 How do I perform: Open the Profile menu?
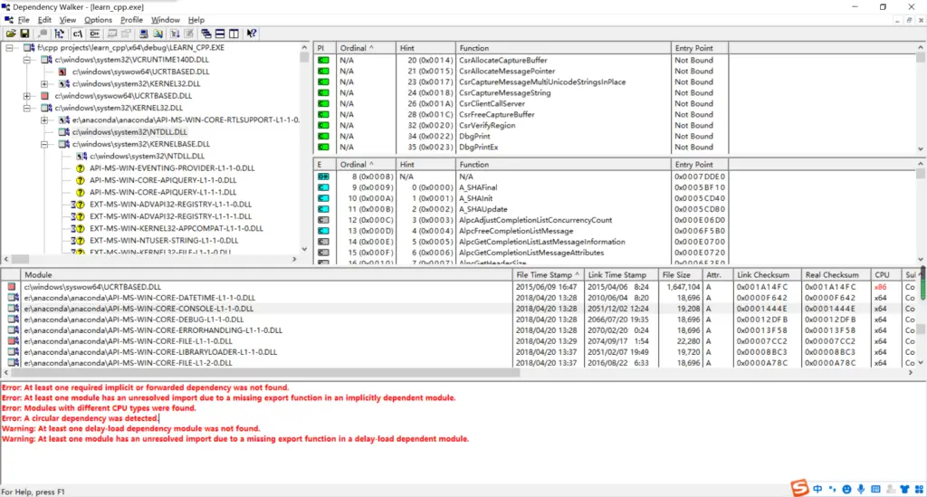(131, 20)
